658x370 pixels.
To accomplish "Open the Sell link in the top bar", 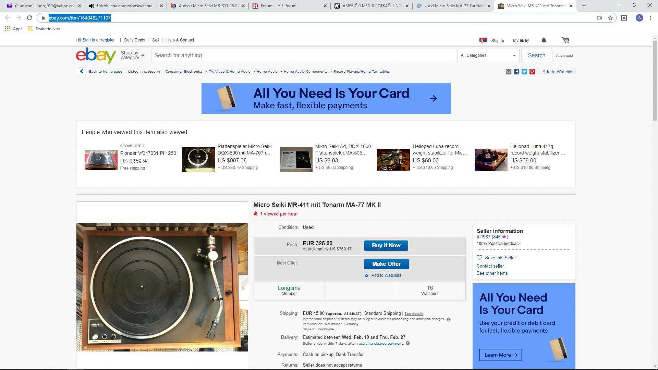I will tap(156, 40).
